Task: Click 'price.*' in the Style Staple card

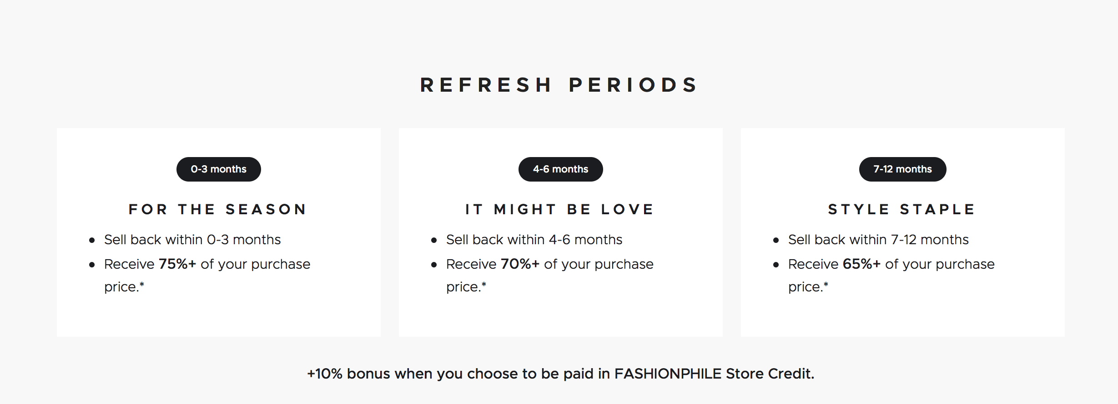Action: click(x=808, y=287)
